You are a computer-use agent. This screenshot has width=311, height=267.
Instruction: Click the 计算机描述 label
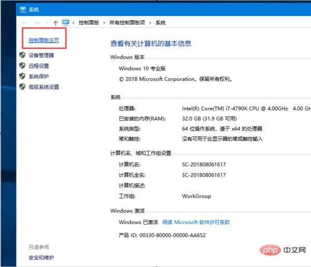[132, 186]
